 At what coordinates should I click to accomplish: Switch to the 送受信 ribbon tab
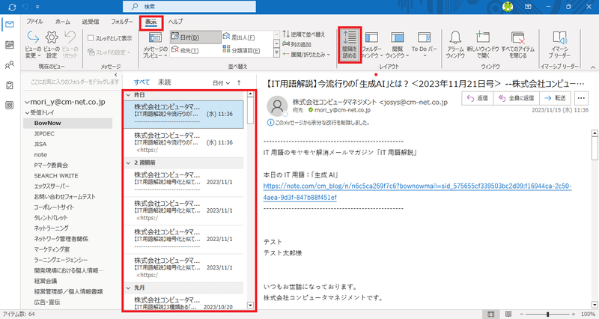point(91,22)
